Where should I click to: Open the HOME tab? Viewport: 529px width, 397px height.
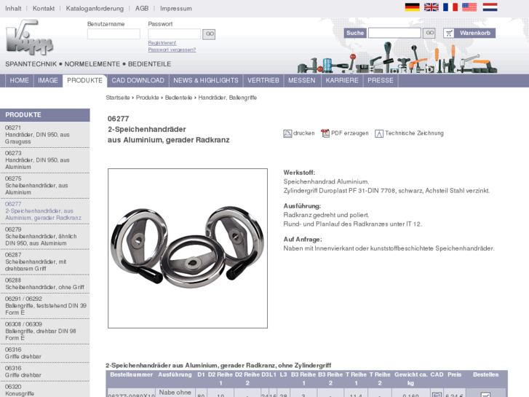[19, 81]
